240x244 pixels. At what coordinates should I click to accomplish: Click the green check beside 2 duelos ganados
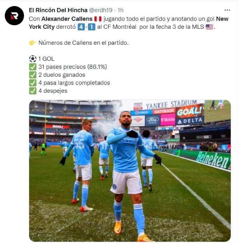pos(33,75)
